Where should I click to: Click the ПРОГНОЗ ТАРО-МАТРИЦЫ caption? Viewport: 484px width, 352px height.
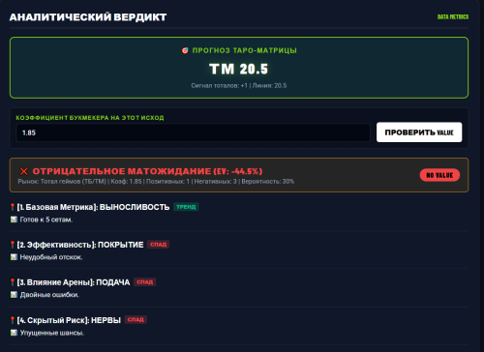click(245, 50)
